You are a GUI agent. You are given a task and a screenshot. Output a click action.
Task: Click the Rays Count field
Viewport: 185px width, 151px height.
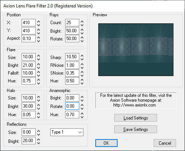click(x=72, y=23)
